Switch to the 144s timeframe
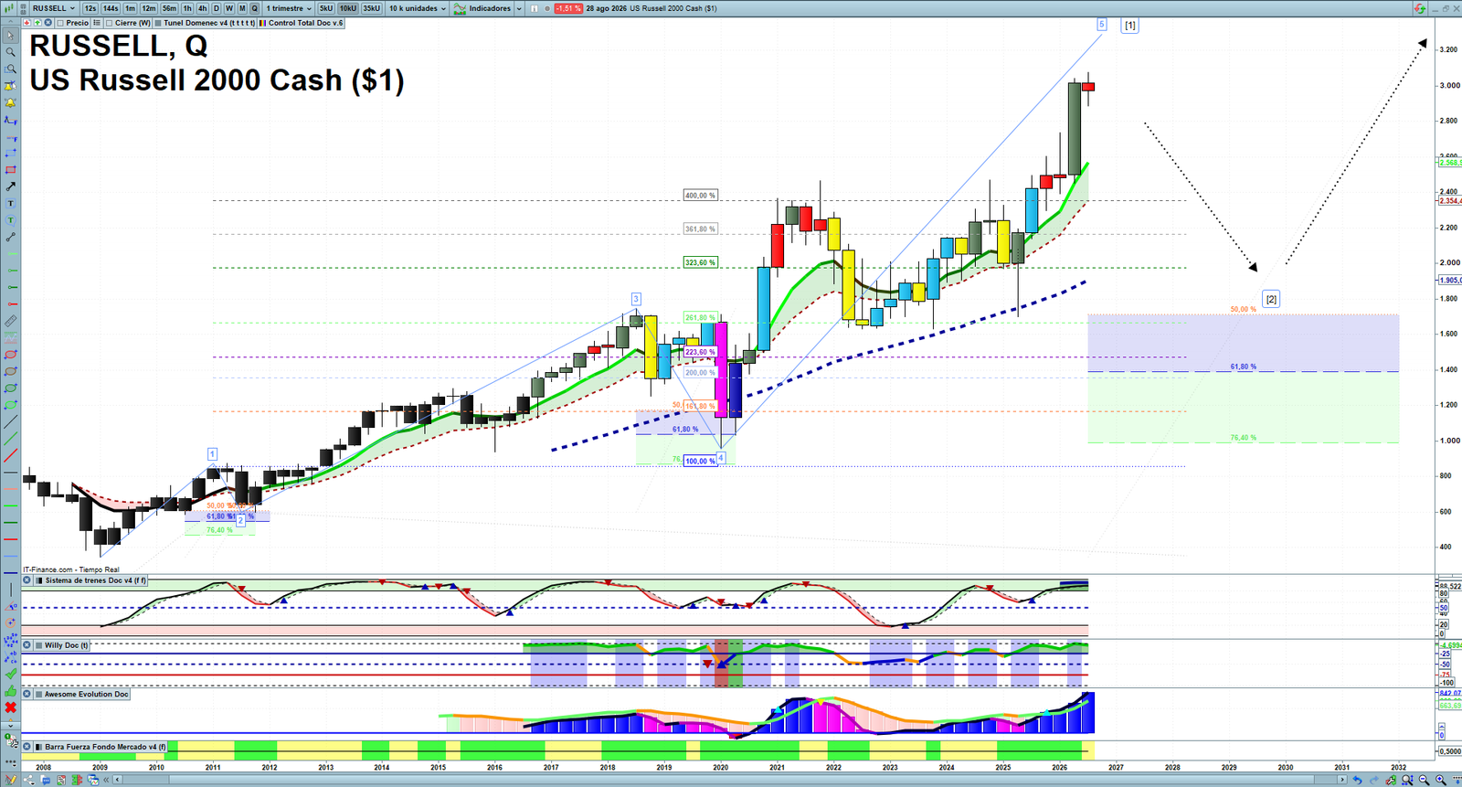Viewport: 1462px width, 787px height. tap(111, 8)
